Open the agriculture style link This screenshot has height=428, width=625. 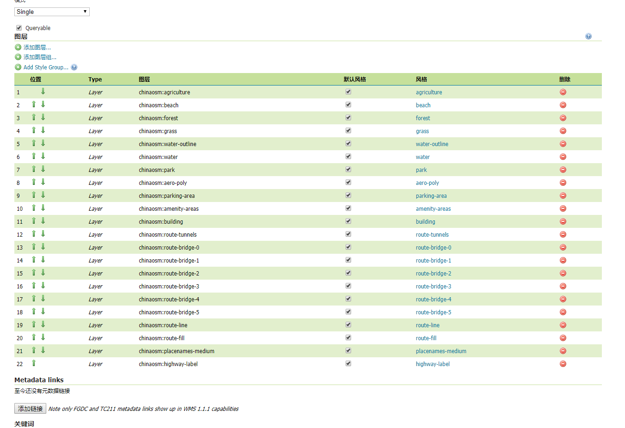tap(429, 92)
